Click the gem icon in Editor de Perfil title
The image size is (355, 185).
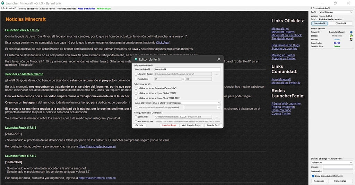136,59
